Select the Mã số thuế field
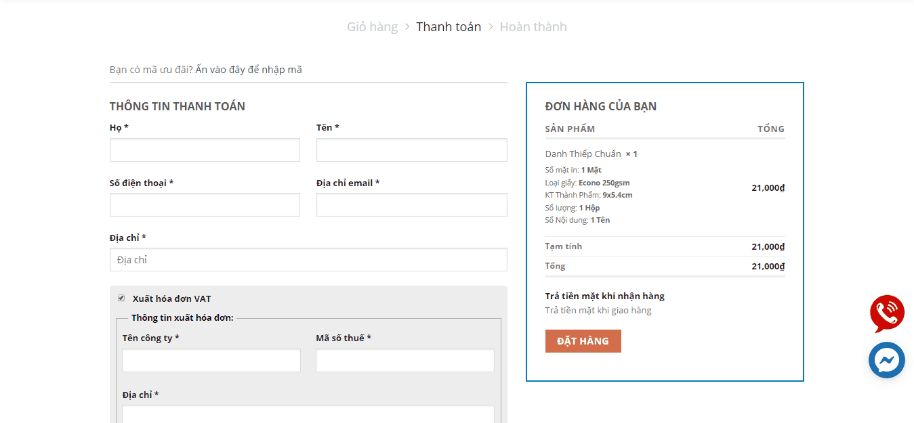The height and width of the screenshot is (423, 914). [404, 361]
